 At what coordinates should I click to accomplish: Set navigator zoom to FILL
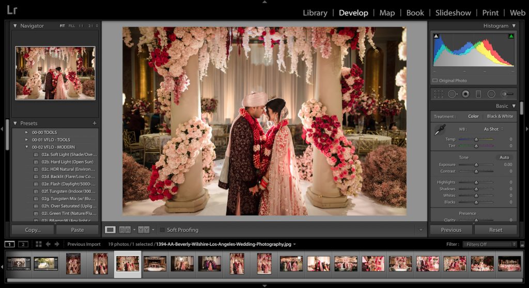pyautogui.click(x=71, y=26)
